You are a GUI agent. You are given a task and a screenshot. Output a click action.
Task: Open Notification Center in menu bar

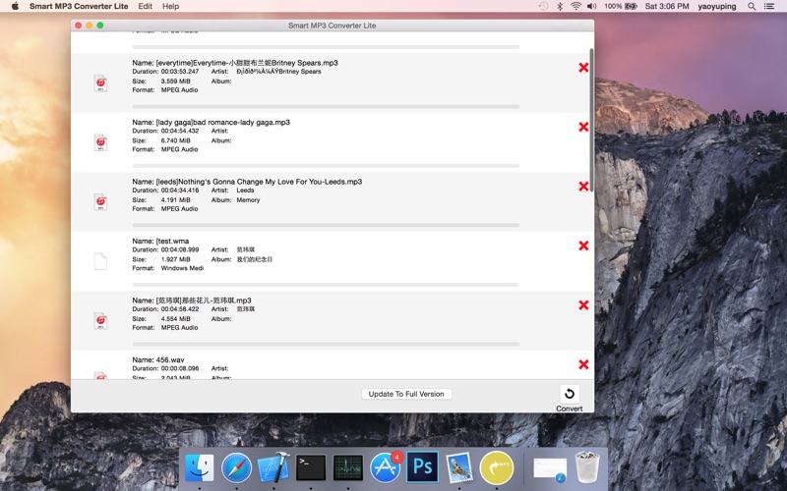(x=769, y=6)
